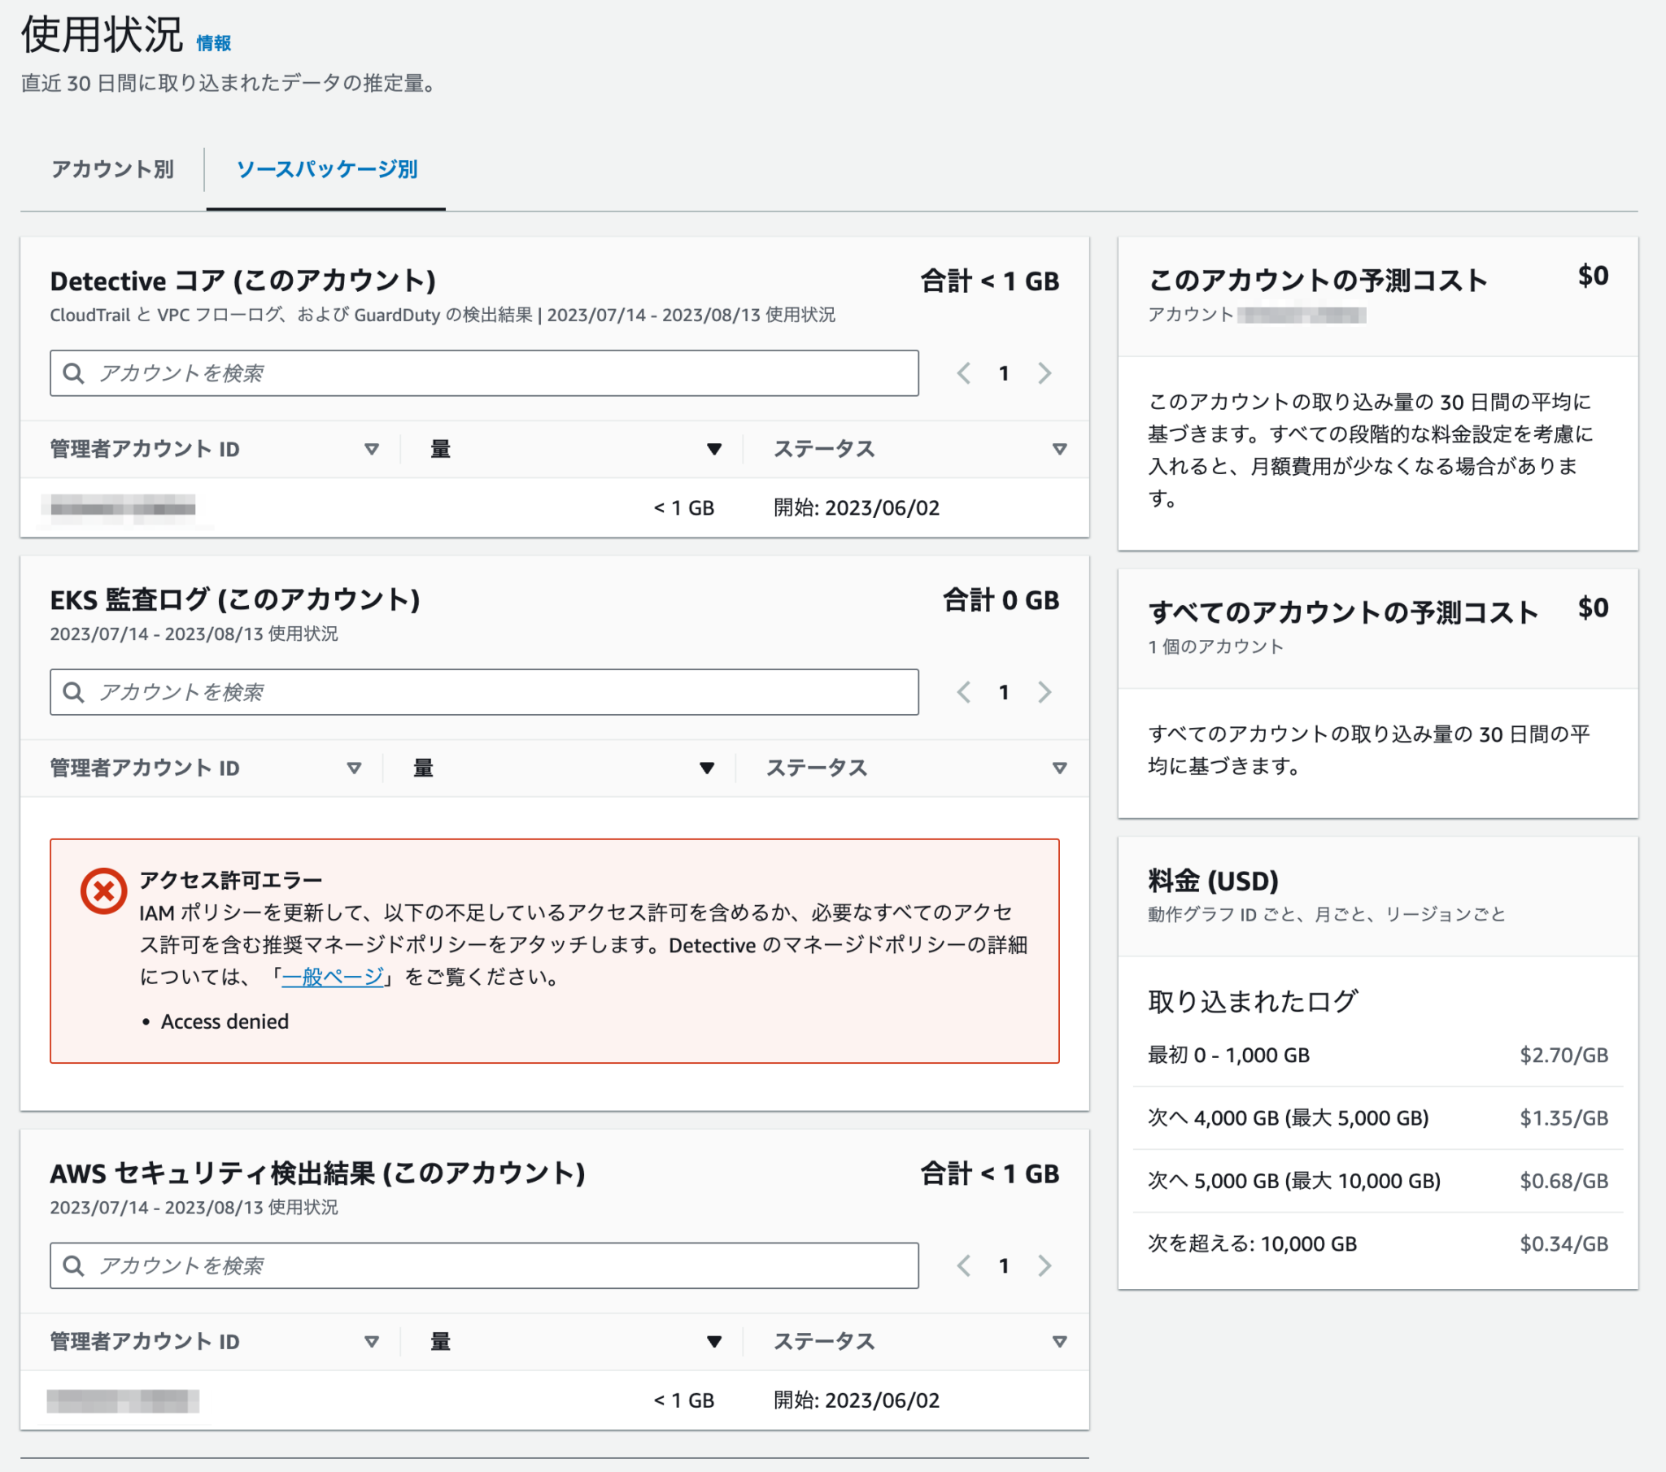
Task: Click the アカウントを検索 input in Detective コア panel
Action: click(x=326, y=373)
